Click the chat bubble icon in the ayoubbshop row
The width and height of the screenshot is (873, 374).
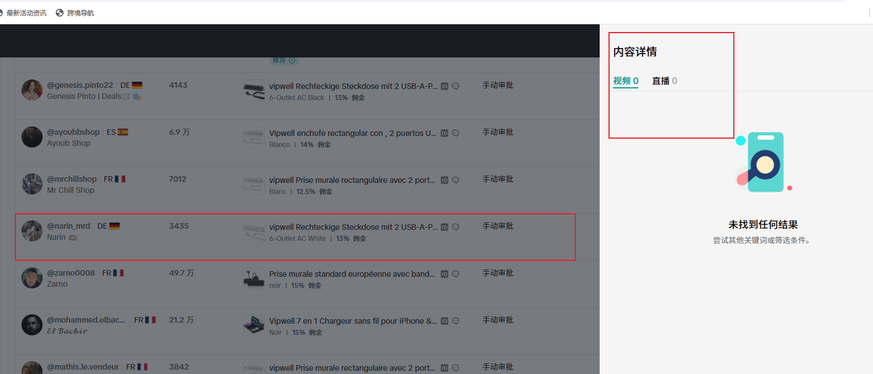pos(456,133)
